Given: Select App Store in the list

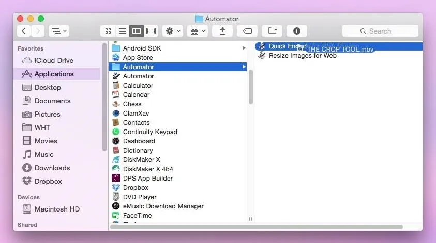Looking at the screenshot, I should [x=178, y=57].
